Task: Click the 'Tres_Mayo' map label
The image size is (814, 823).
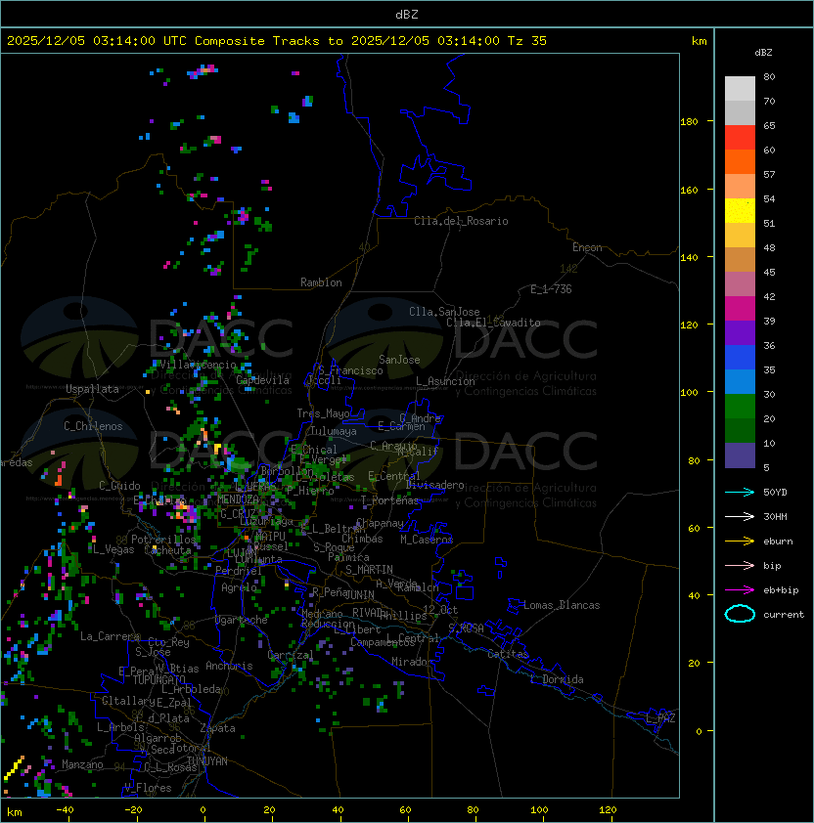Action: point(323,413)
